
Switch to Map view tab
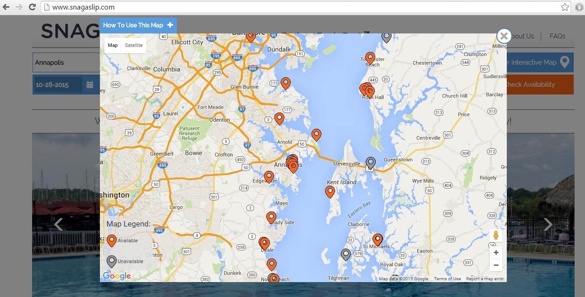(113, 45)
